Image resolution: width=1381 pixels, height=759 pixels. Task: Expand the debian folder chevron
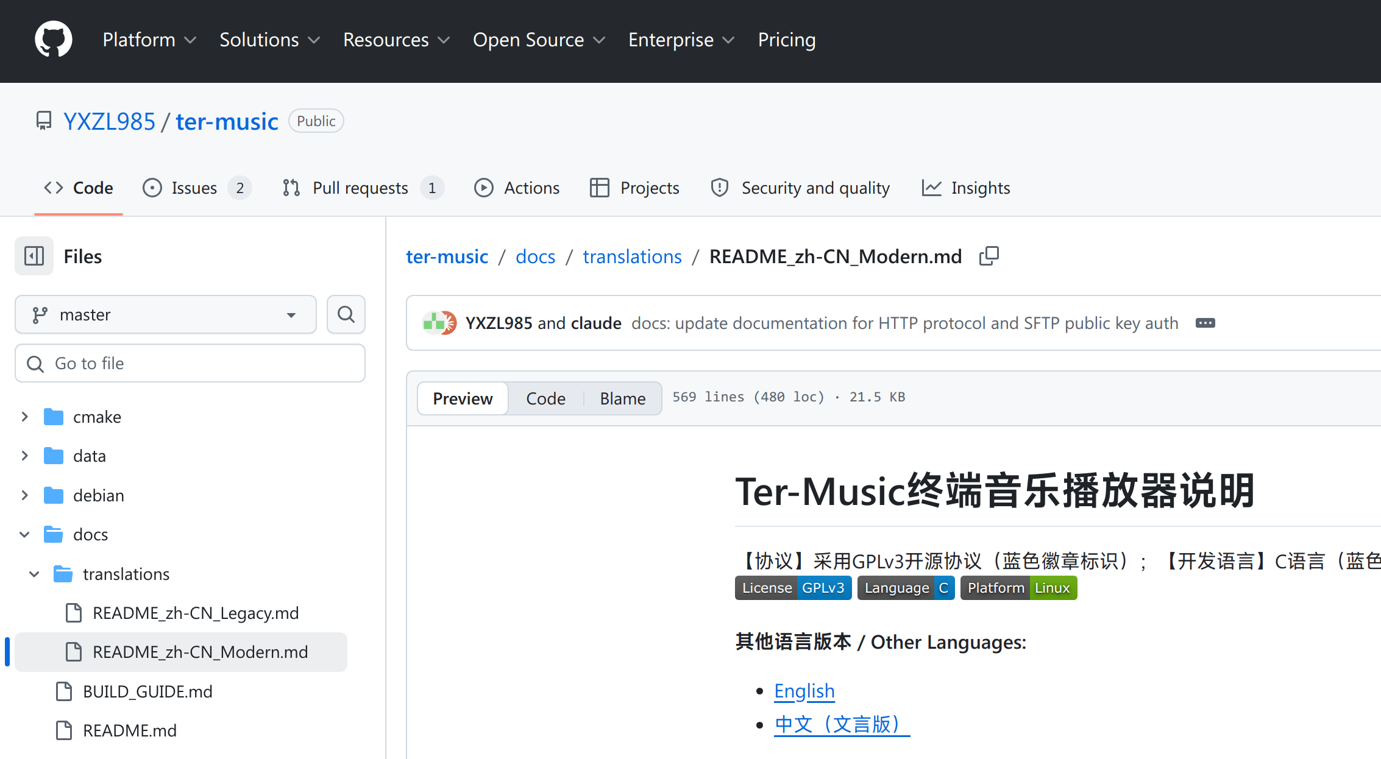(x=24, y=495)
